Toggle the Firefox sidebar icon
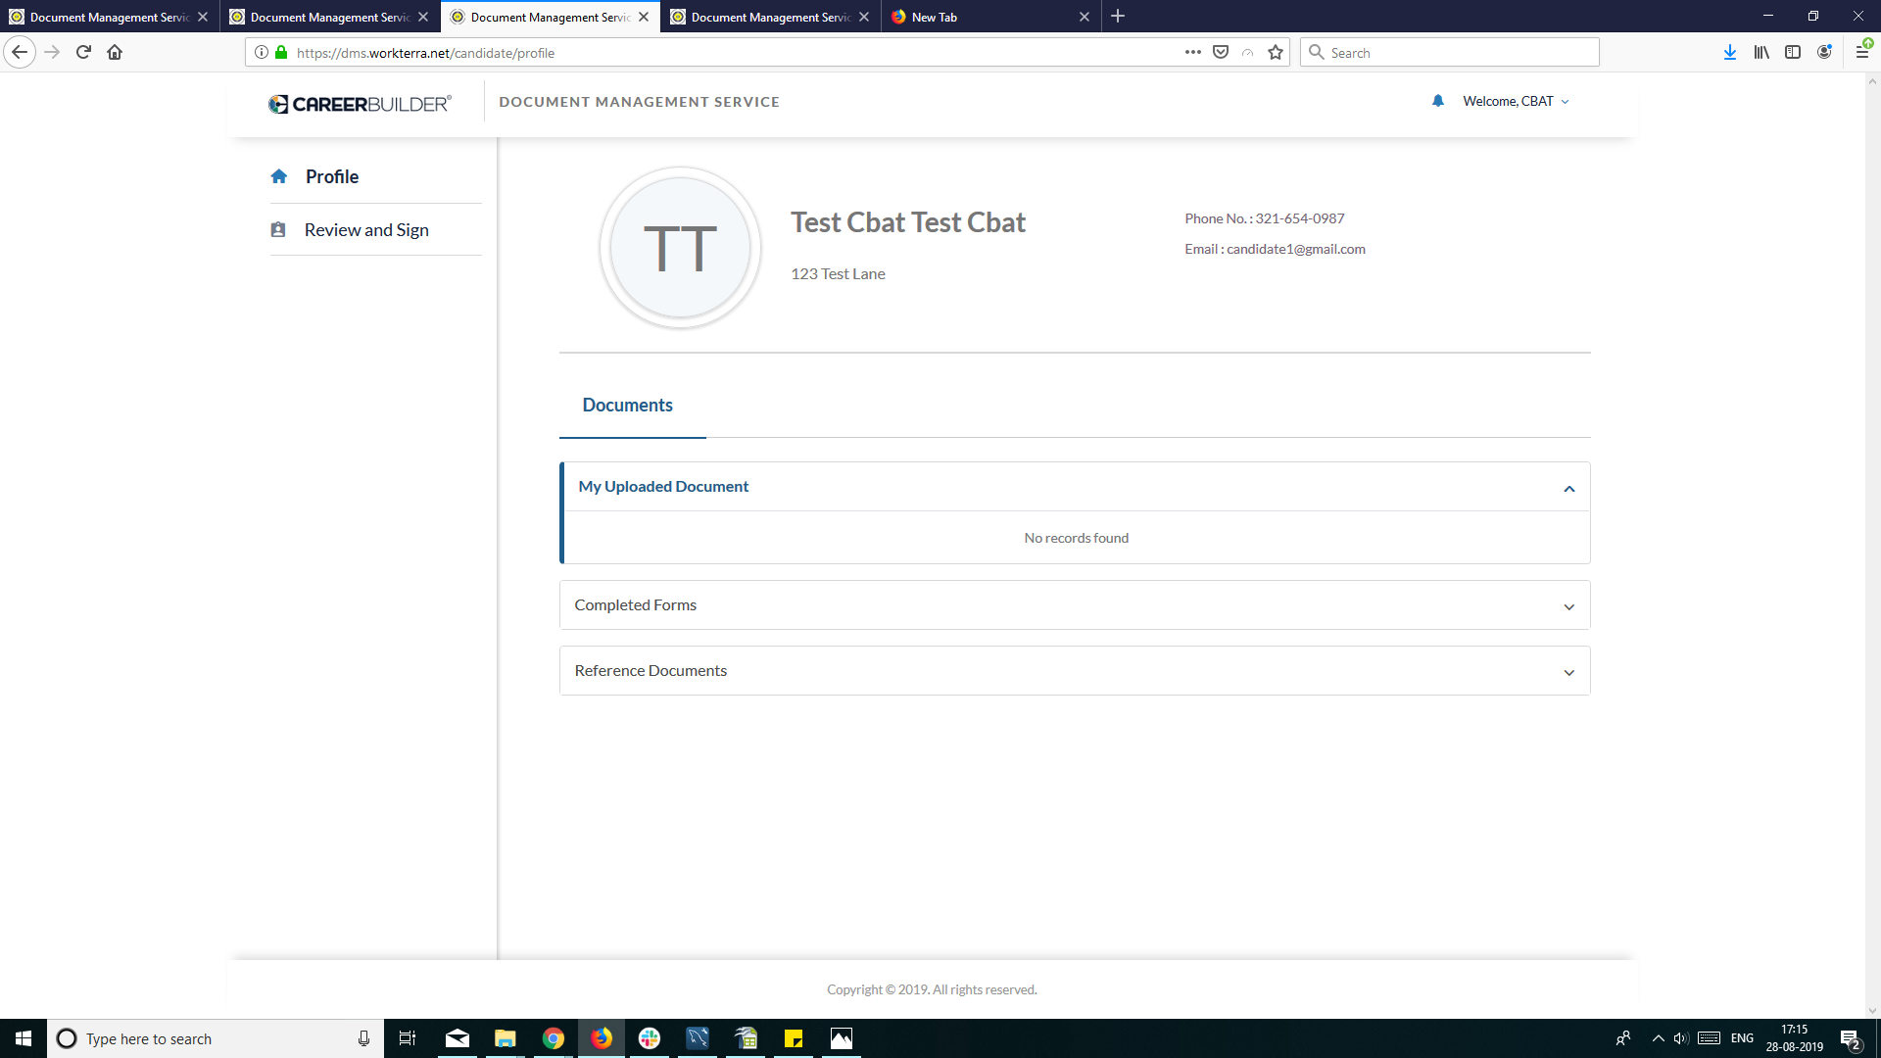The width and height of the screenshot is (1881, 1058). pyautogui.click(x=1793, y=52)
